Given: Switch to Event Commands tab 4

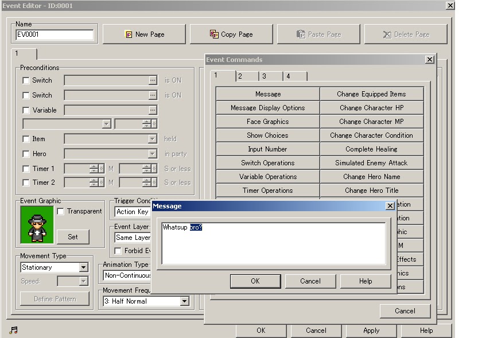Looking at the screenshot, I should (296, 76).
